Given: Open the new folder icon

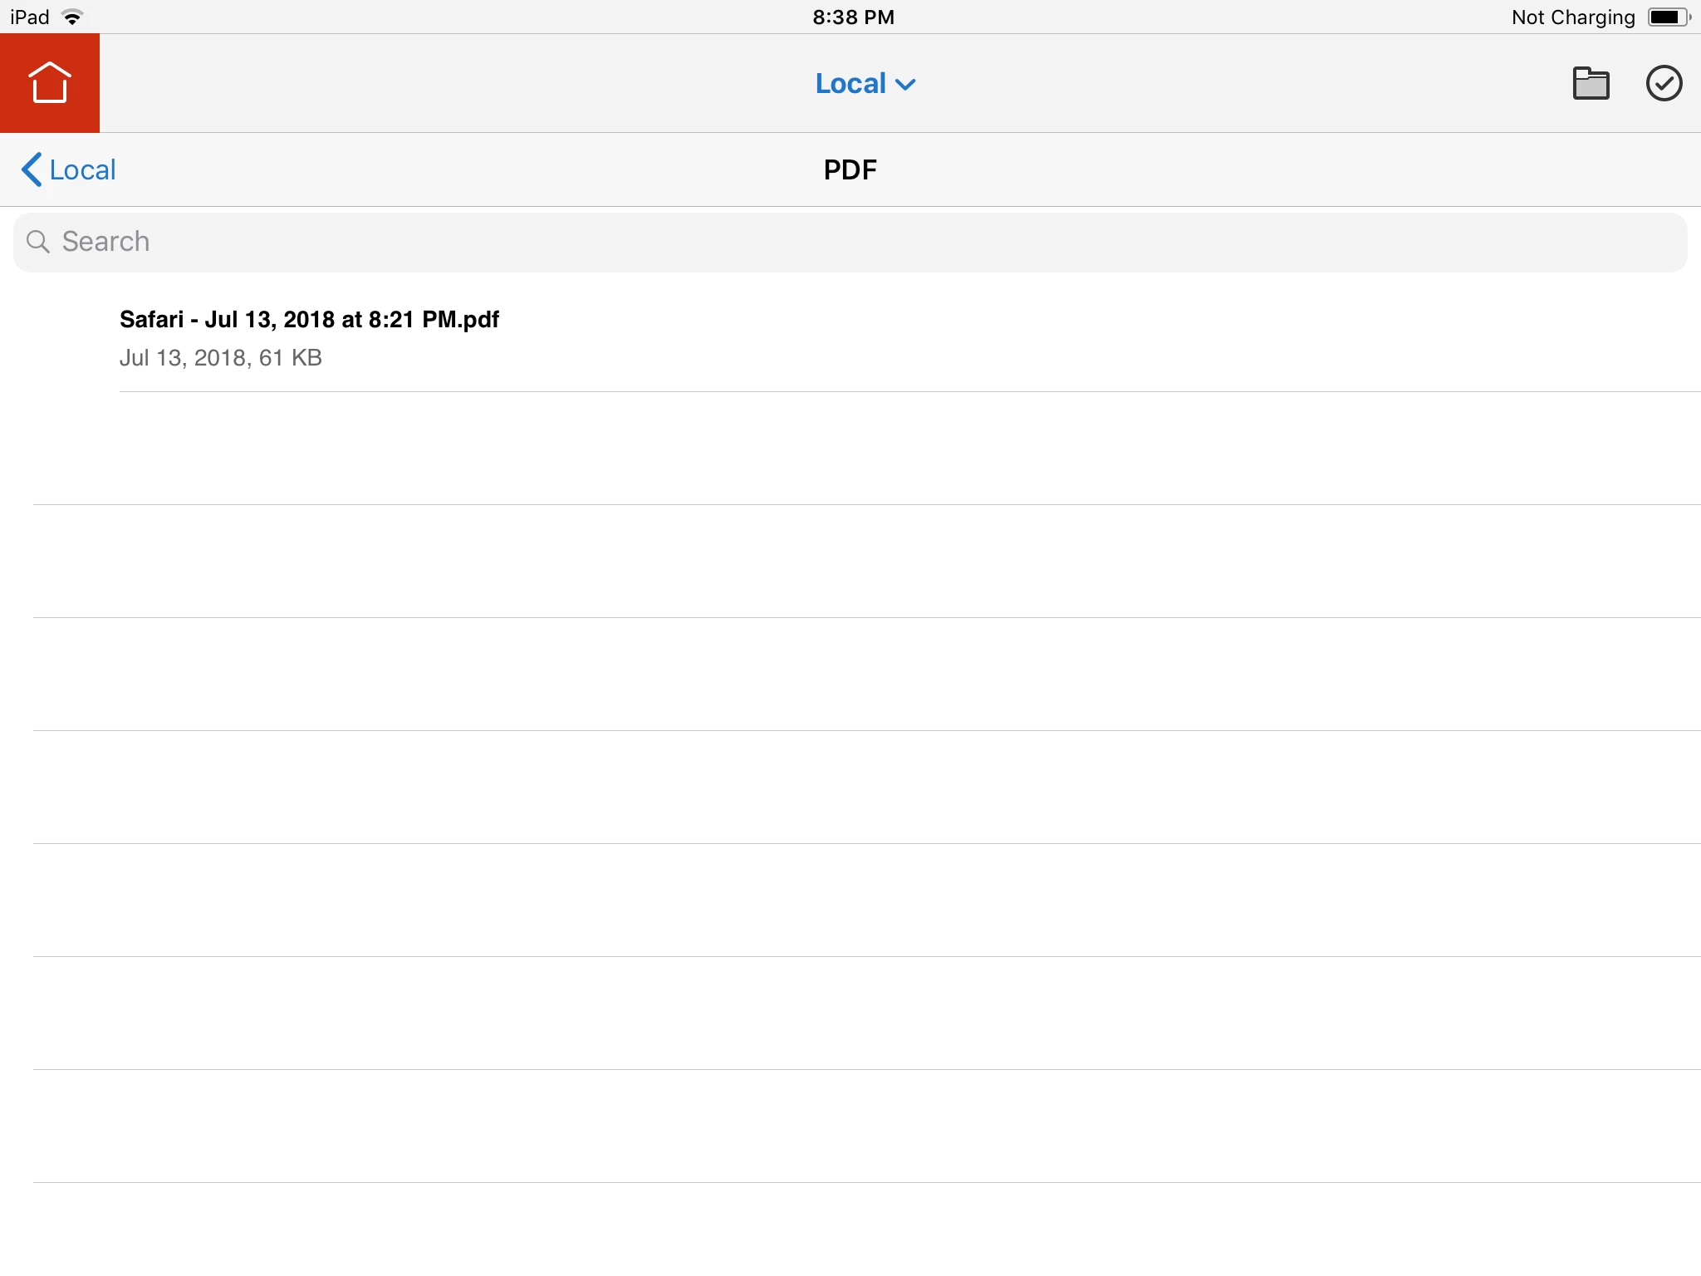Looking at the screenshot, I should tap(1591, 83).
